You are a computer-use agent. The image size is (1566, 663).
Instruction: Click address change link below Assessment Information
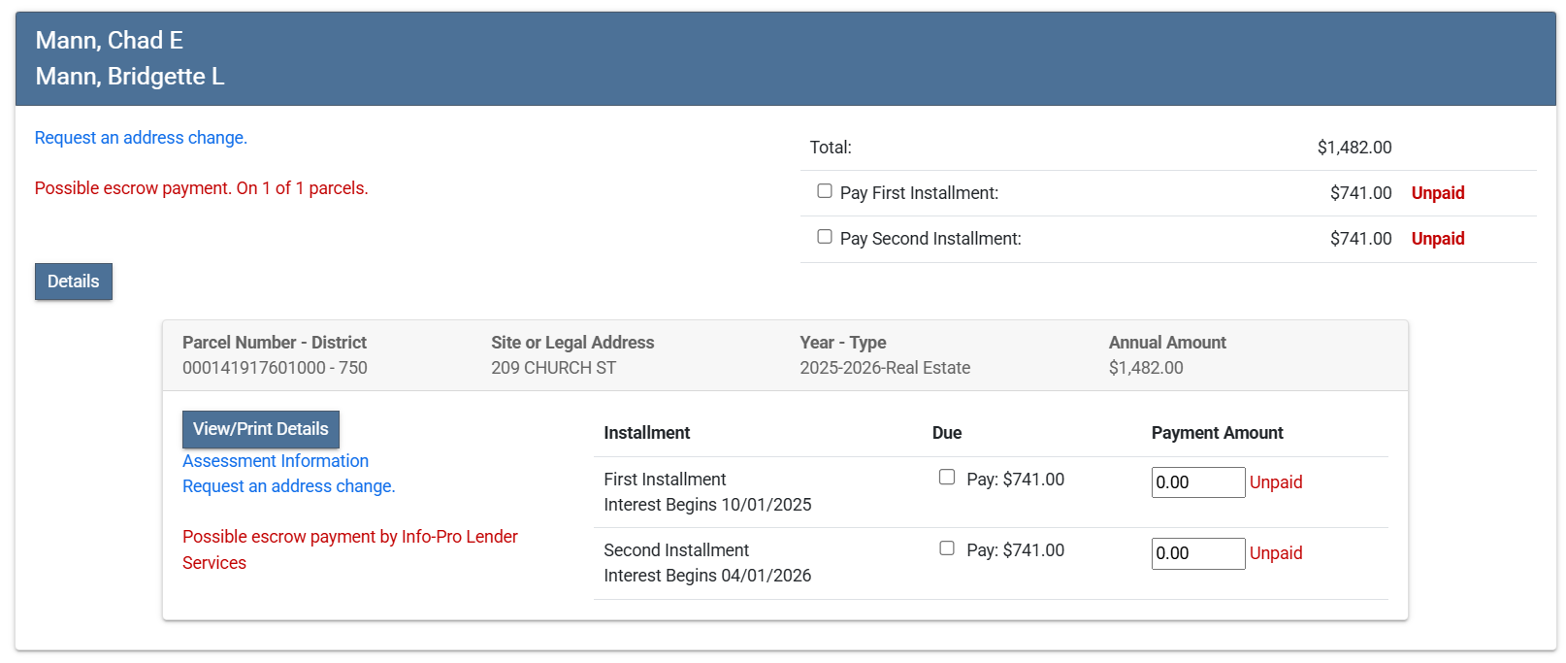click(288, 486)
